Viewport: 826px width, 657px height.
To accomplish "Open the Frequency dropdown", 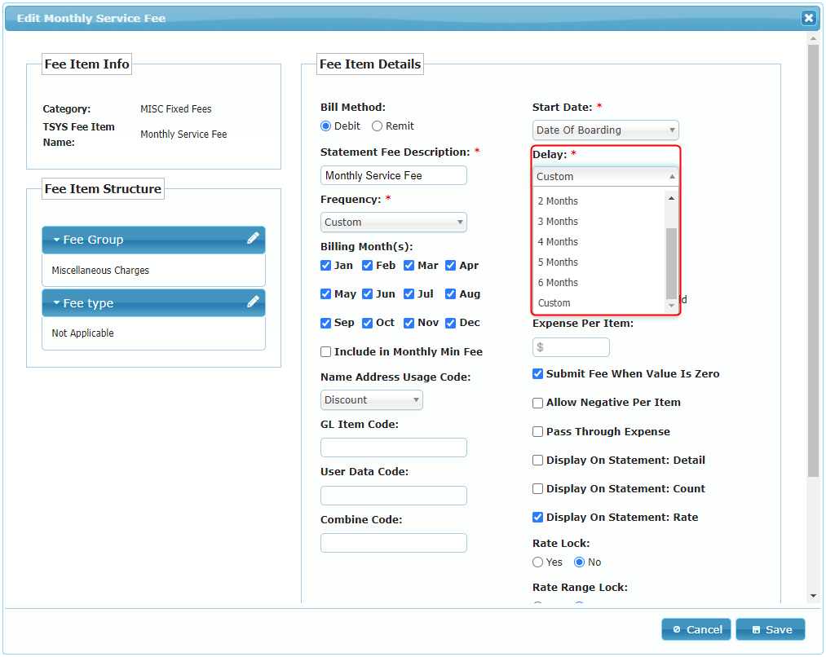I will coord(394,223).
